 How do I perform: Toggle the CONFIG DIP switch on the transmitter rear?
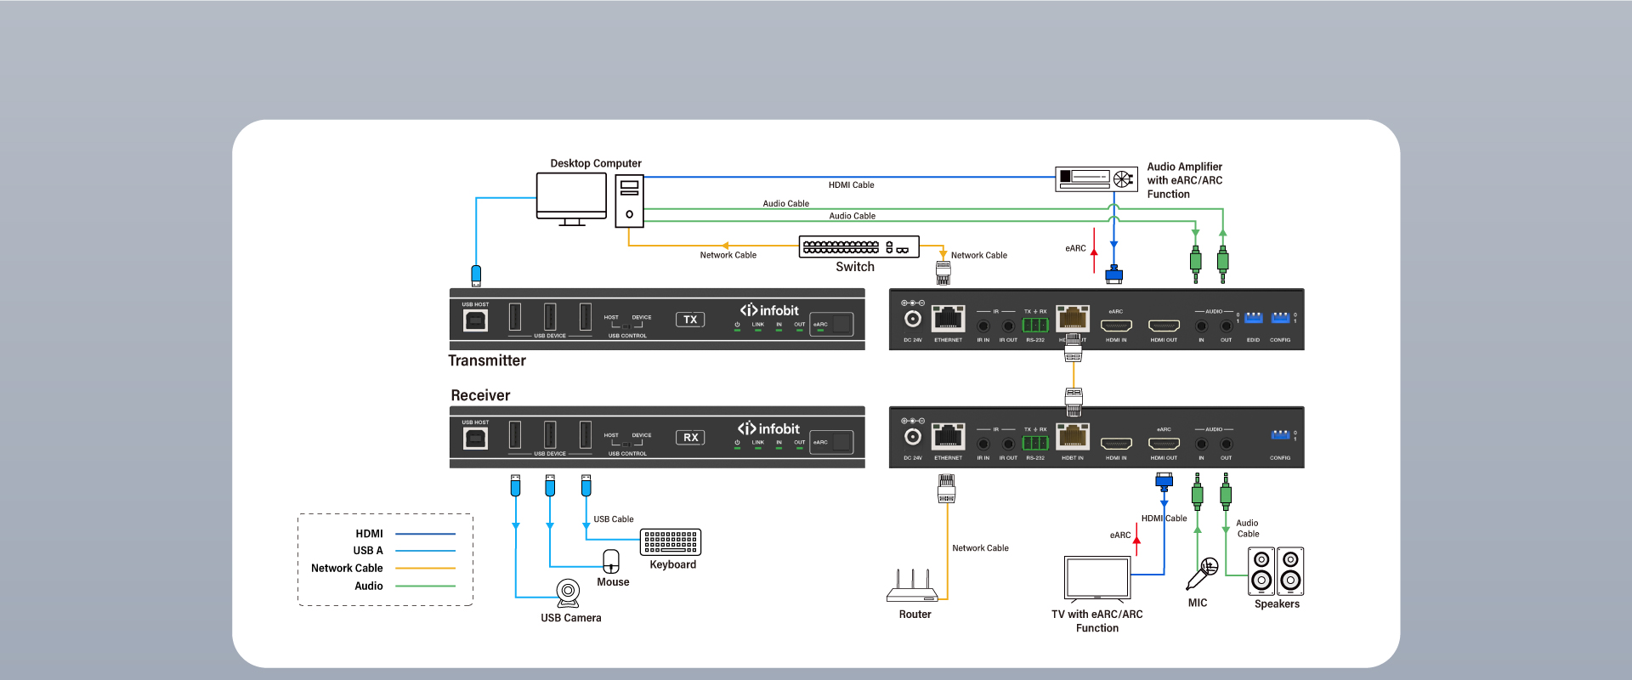(1280, 318)
